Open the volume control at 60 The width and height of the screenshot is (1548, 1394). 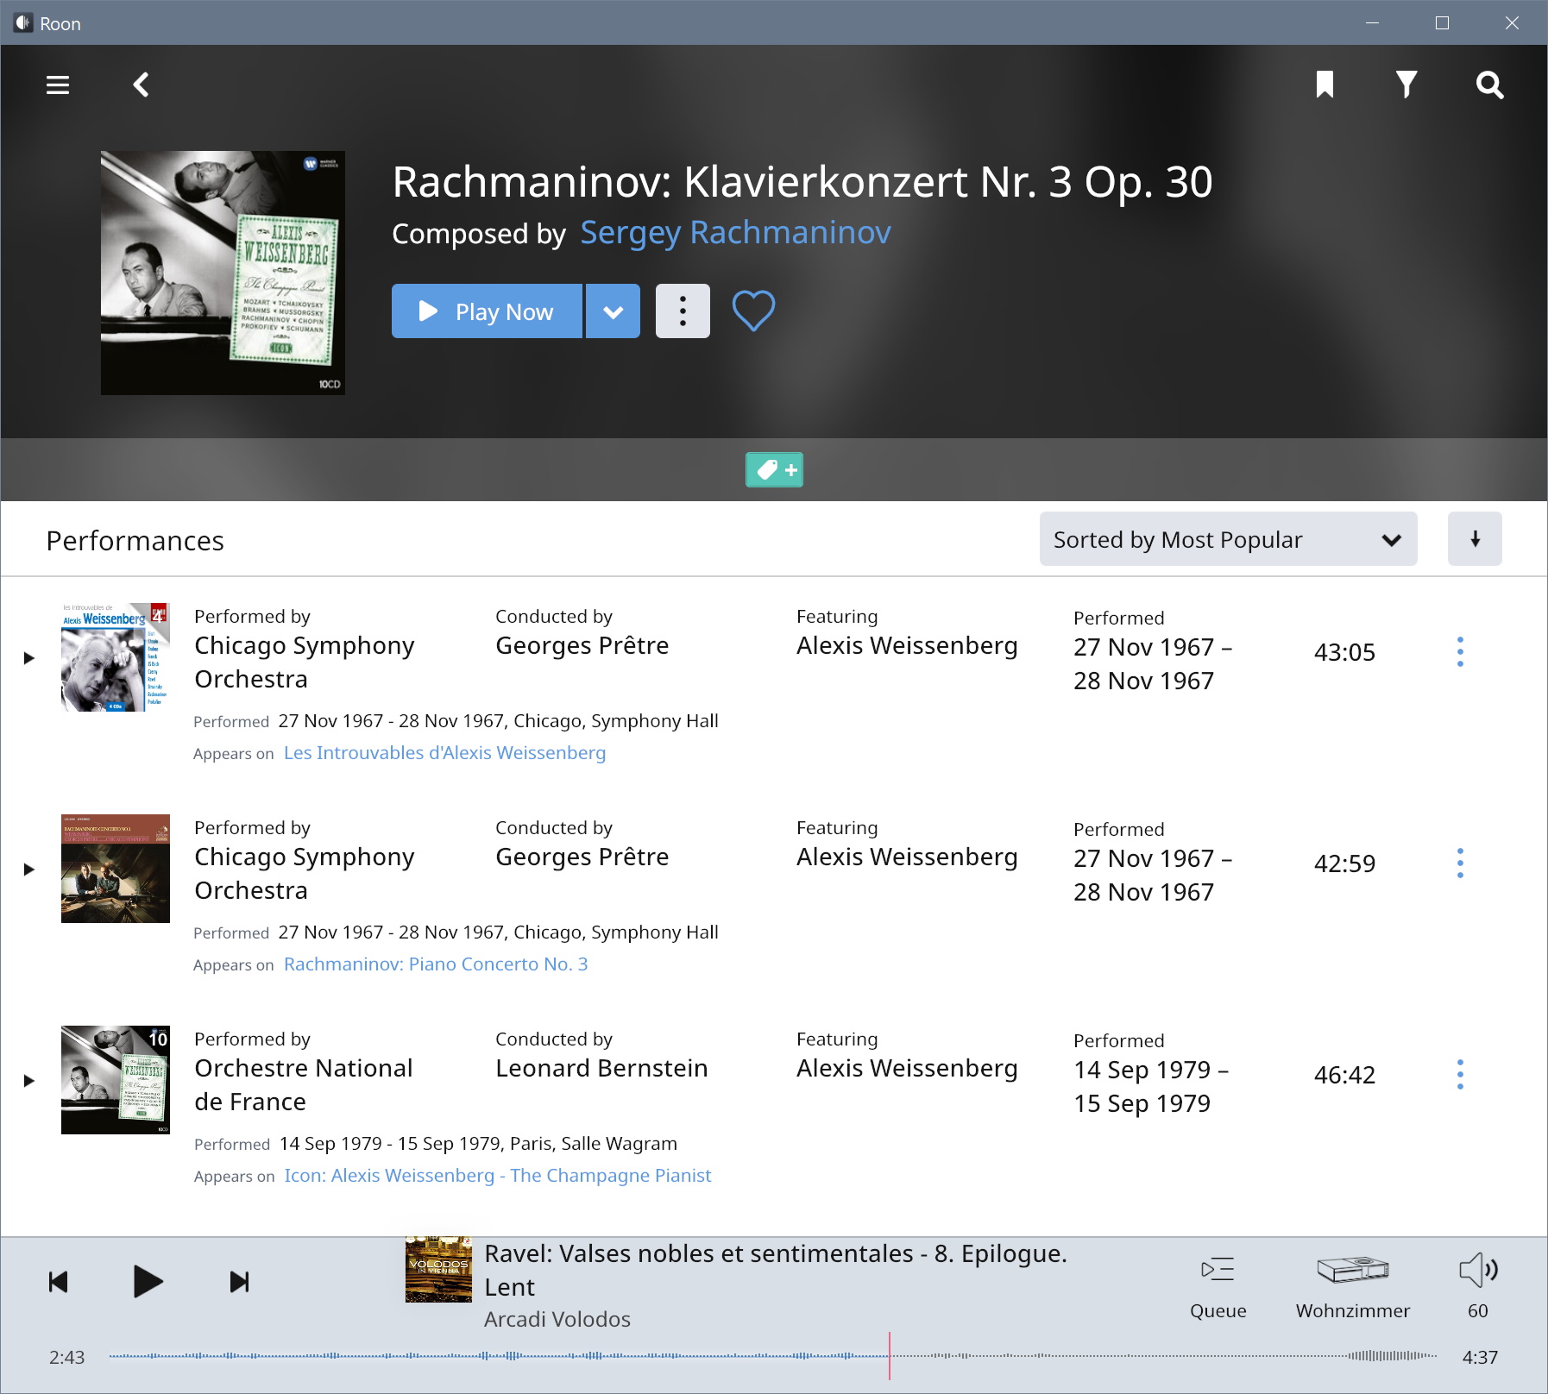pyautogui.click(x=1478, y=1288)
